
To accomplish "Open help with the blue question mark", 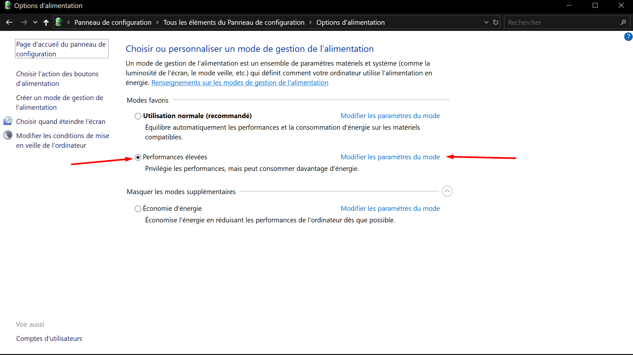I will pyautogui.click(x=628, y=37).
